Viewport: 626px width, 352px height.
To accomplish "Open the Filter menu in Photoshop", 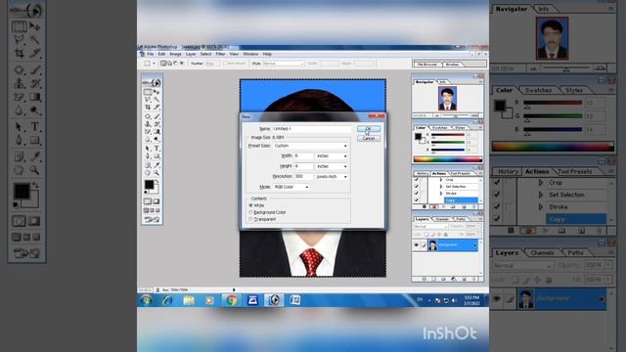I will coord(220,54).
